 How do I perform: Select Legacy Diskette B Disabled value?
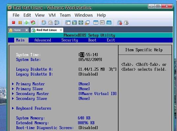88,74
